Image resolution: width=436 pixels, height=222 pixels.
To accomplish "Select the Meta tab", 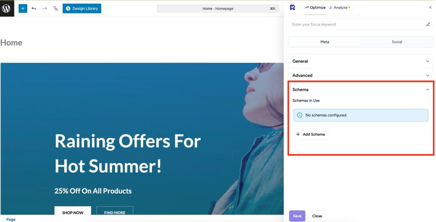I will click(324, 42).
